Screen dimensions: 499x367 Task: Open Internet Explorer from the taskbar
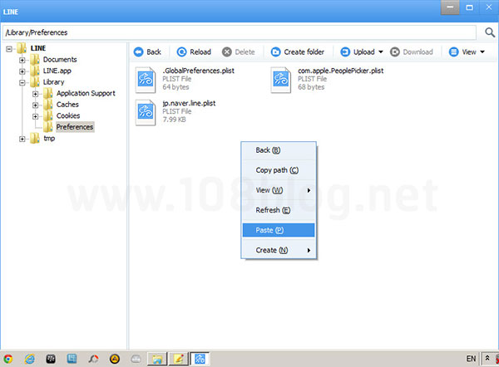[30, 359]
